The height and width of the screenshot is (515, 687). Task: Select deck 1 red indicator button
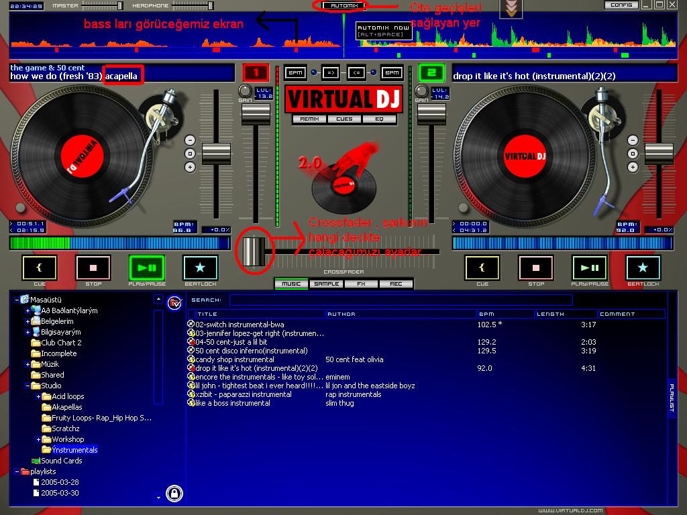click(256, 72)
